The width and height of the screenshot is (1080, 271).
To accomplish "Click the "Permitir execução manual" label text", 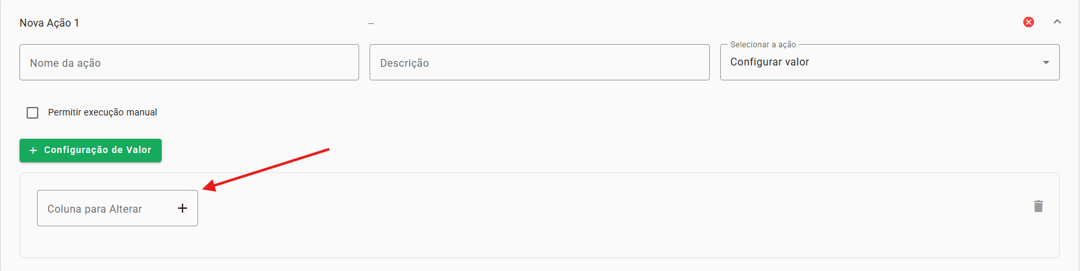I will (103, 113).
